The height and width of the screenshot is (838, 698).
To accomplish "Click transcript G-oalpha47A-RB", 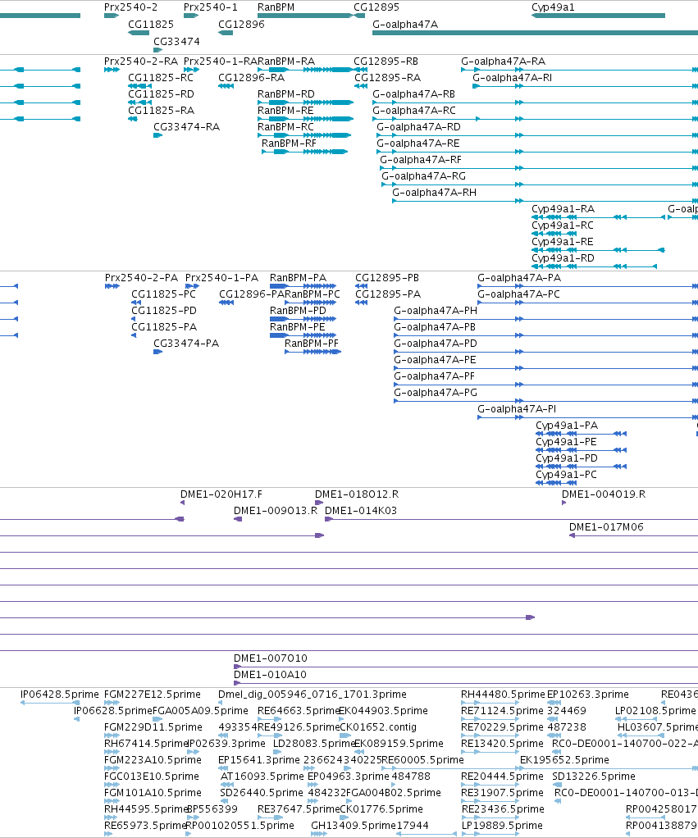I will (413, 94).
